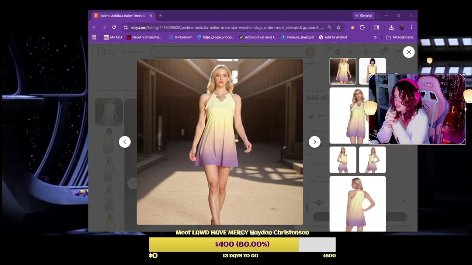Click the $400 (80.00%) goal progress bar
This screenshot has width=472, height=265.
(242, 244)
